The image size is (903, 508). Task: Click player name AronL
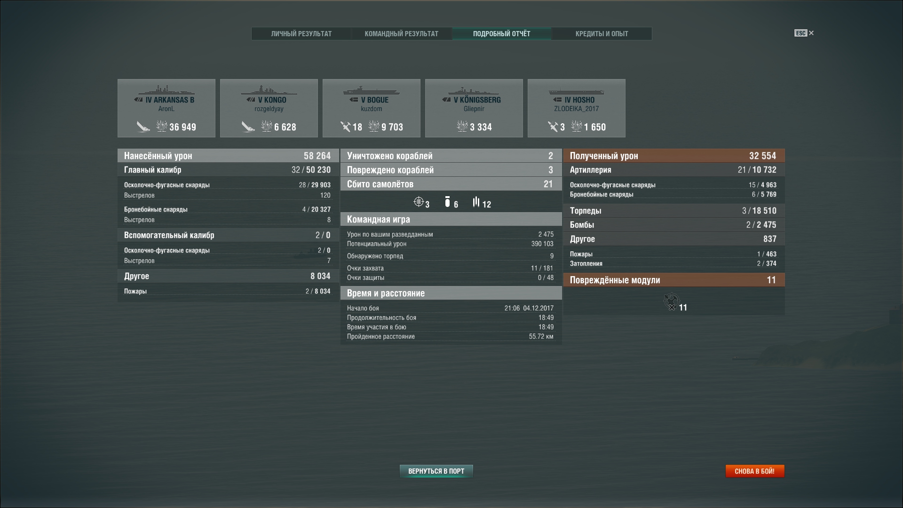(166, 109)
